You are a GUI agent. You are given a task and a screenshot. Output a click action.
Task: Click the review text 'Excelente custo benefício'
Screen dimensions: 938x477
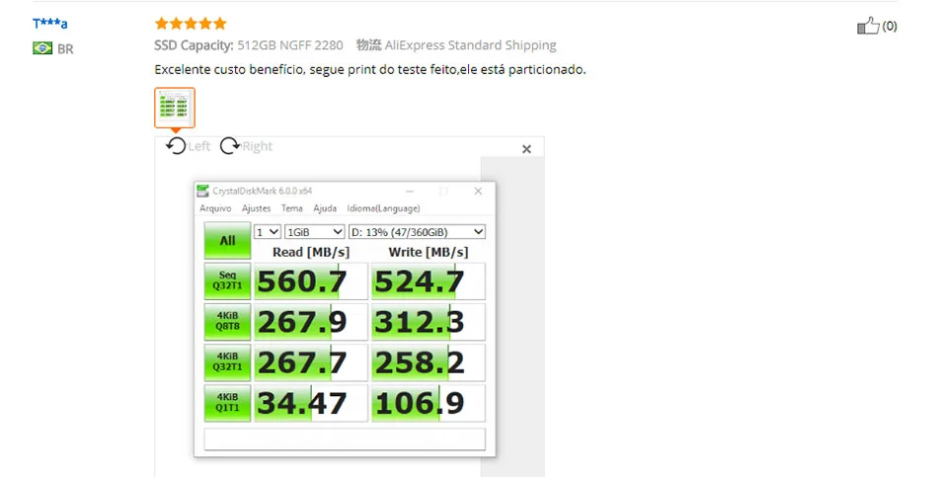[230, 69]
